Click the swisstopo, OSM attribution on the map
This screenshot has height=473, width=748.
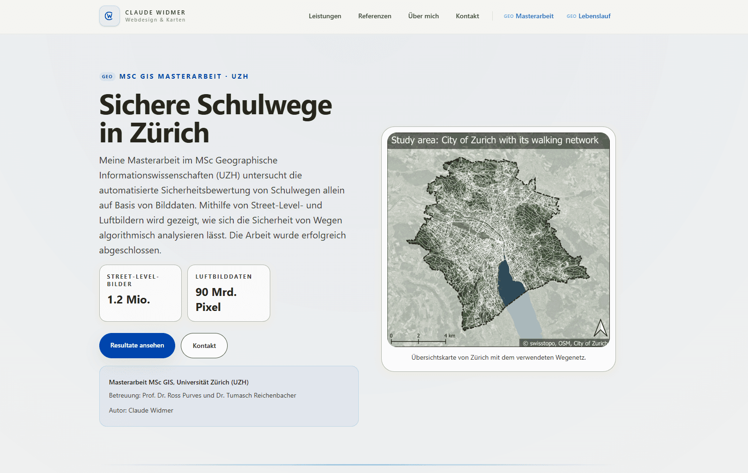click(x=565, y=343)
